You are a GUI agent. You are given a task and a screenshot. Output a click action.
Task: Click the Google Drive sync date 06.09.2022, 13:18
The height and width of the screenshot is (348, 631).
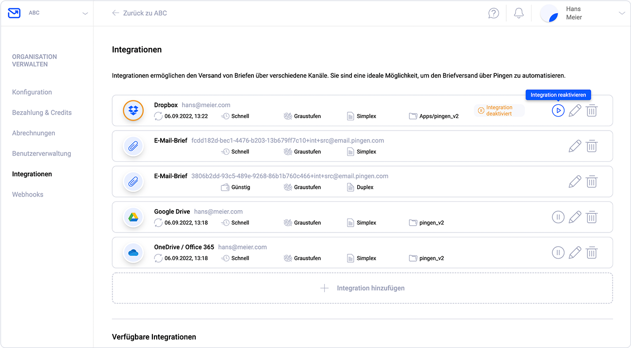point(186,223)
